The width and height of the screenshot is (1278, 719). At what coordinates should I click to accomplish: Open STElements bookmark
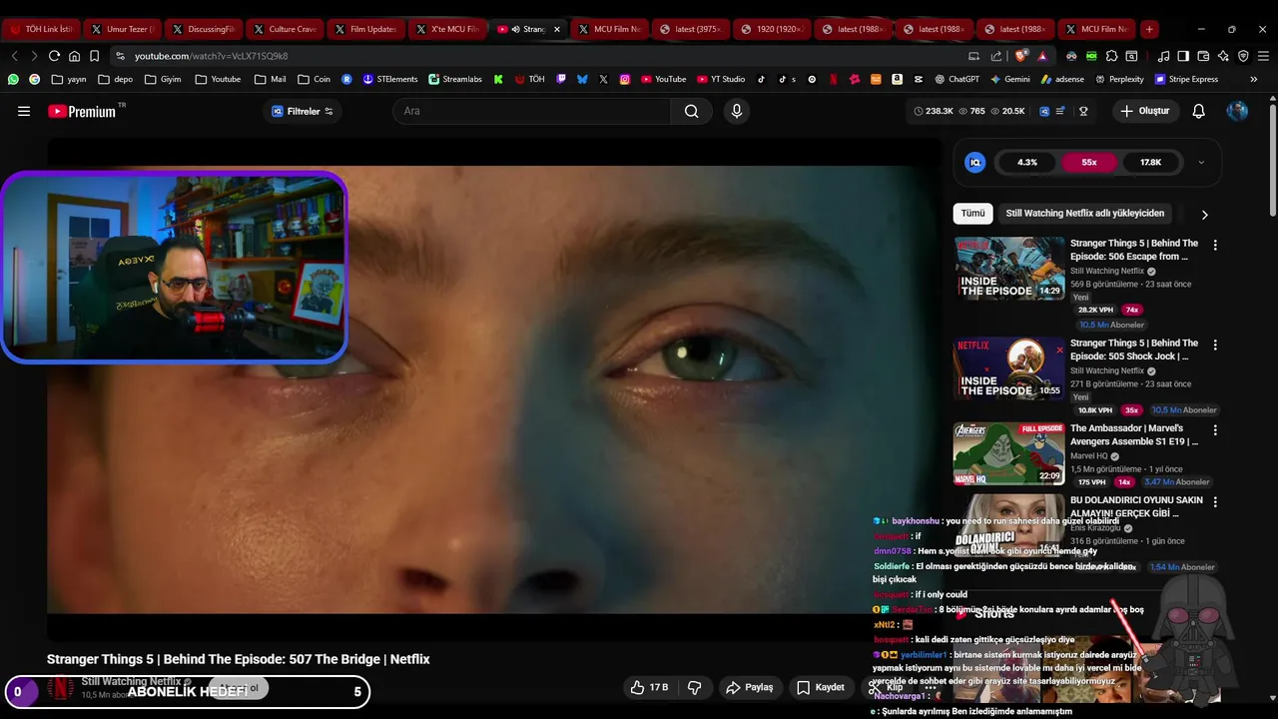[390, 79]
